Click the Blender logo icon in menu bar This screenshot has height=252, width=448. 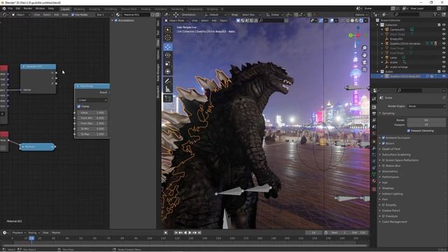pyautogui.click(x=4, y=8)
